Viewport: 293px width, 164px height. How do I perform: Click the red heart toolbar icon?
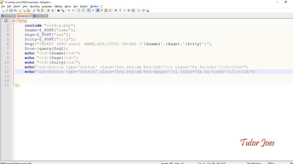click(143, 10)
